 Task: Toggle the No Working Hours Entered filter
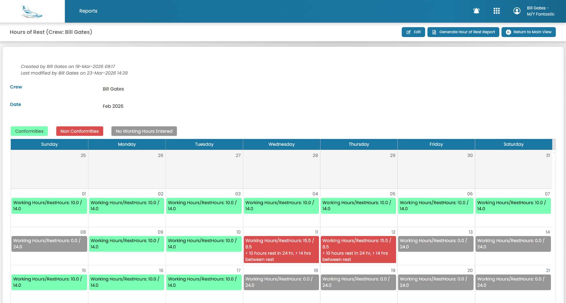coord(144,131)
